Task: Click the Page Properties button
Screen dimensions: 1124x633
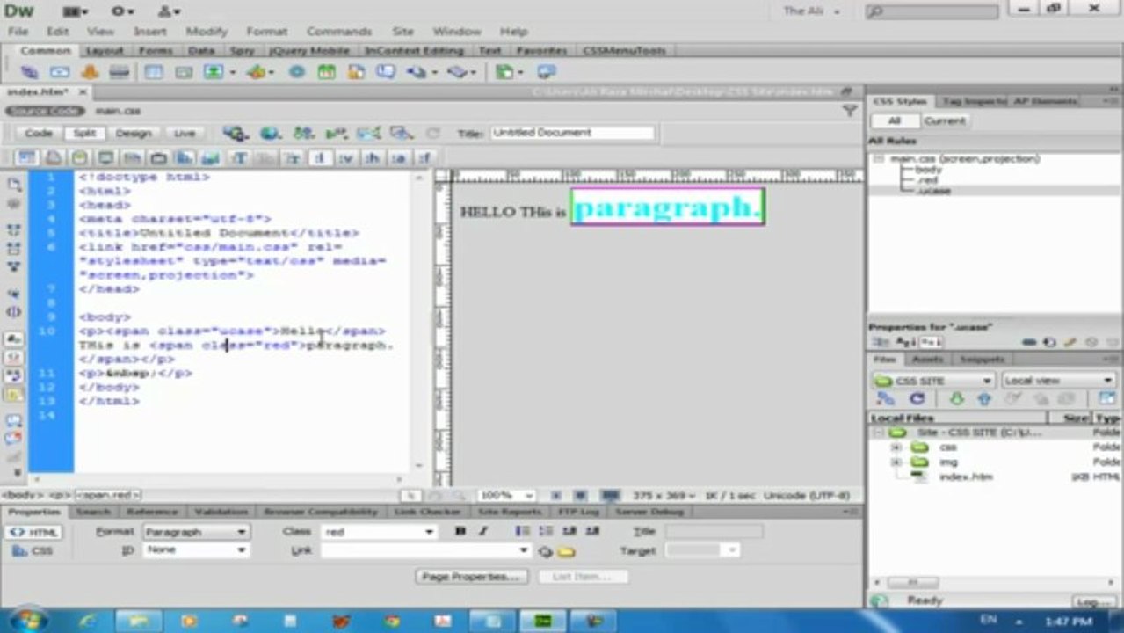Action: (472, 577)
